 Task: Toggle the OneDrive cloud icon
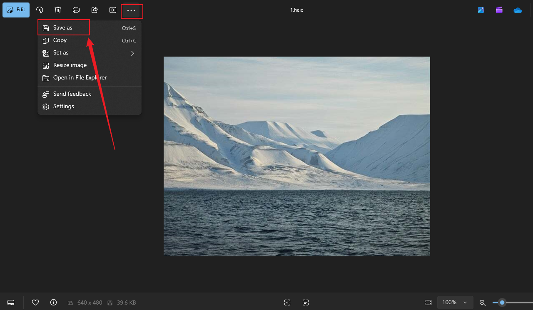pyautogui.click(x=518, y=10)
